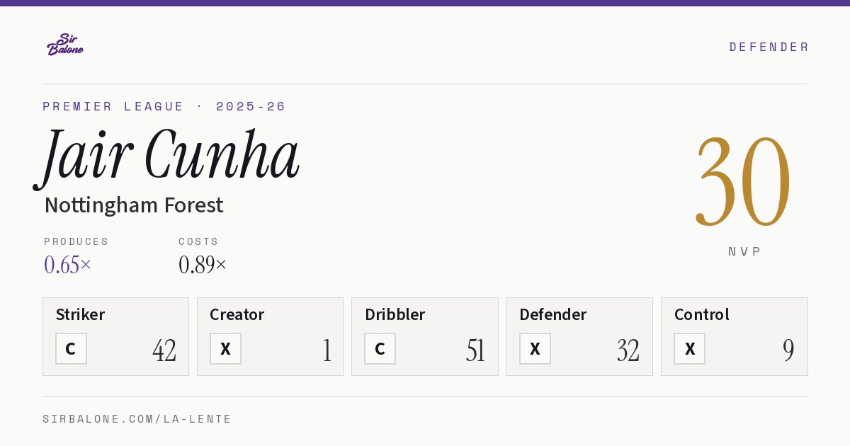Click the Sir Balone logo
Viewport: 850px width, 446px height.
(65, 45)
